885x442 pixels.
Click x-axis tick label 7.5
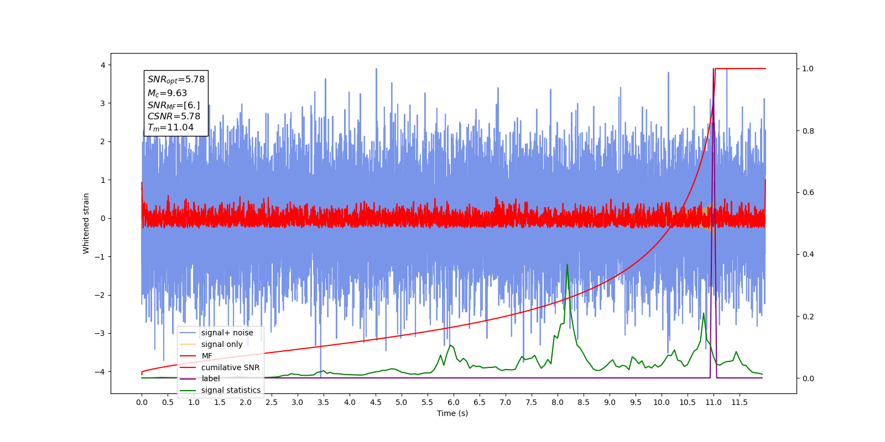coord(532,402)
